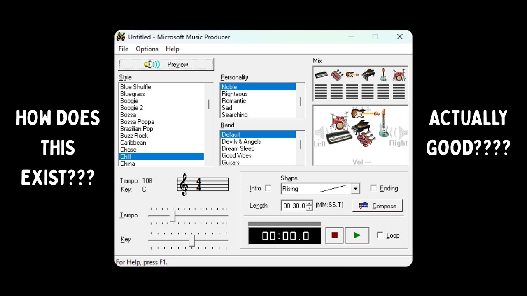Click the Preview button
This screenshot has width=527, height=296.
click(166, 64)
